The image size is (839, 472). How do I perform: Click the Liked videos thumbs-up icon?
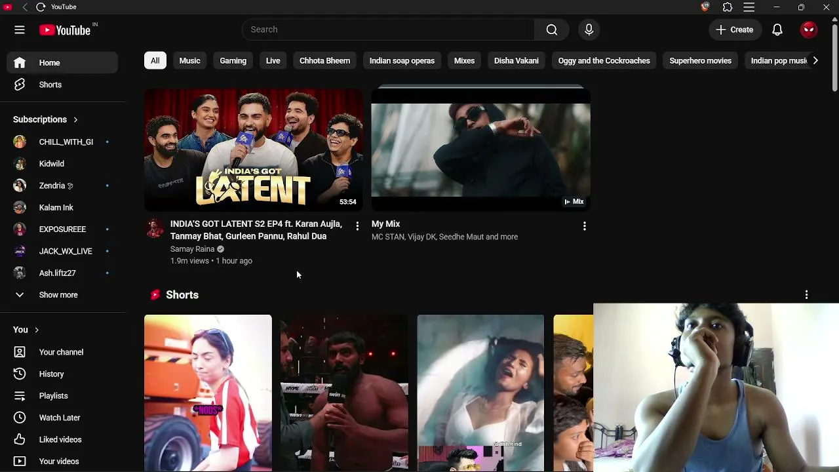(x=20, y=439)
